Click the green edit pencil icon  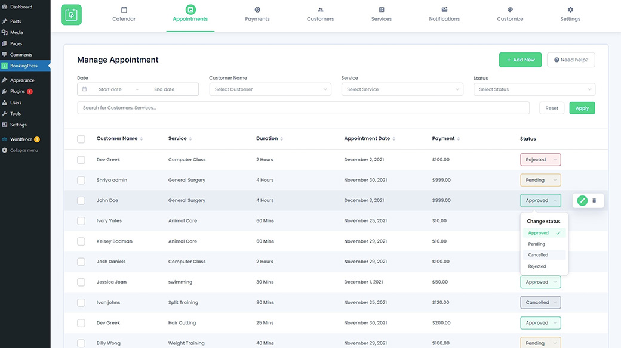coord(582,201)
